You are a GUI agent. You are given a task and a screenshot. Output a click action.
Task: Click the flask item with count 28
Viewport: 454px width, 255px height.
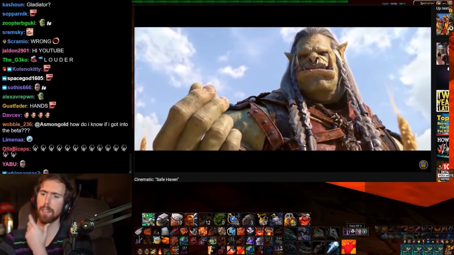click(262, 220)
